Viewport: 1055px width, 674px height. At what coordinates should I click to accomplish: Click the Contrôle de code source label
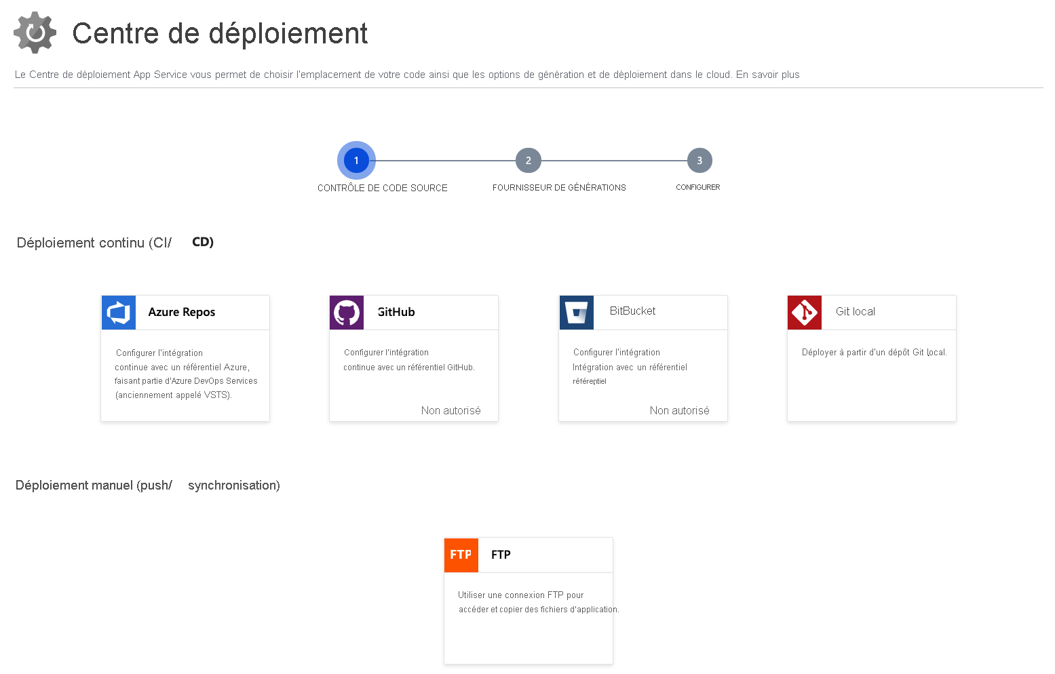point(383,188)
